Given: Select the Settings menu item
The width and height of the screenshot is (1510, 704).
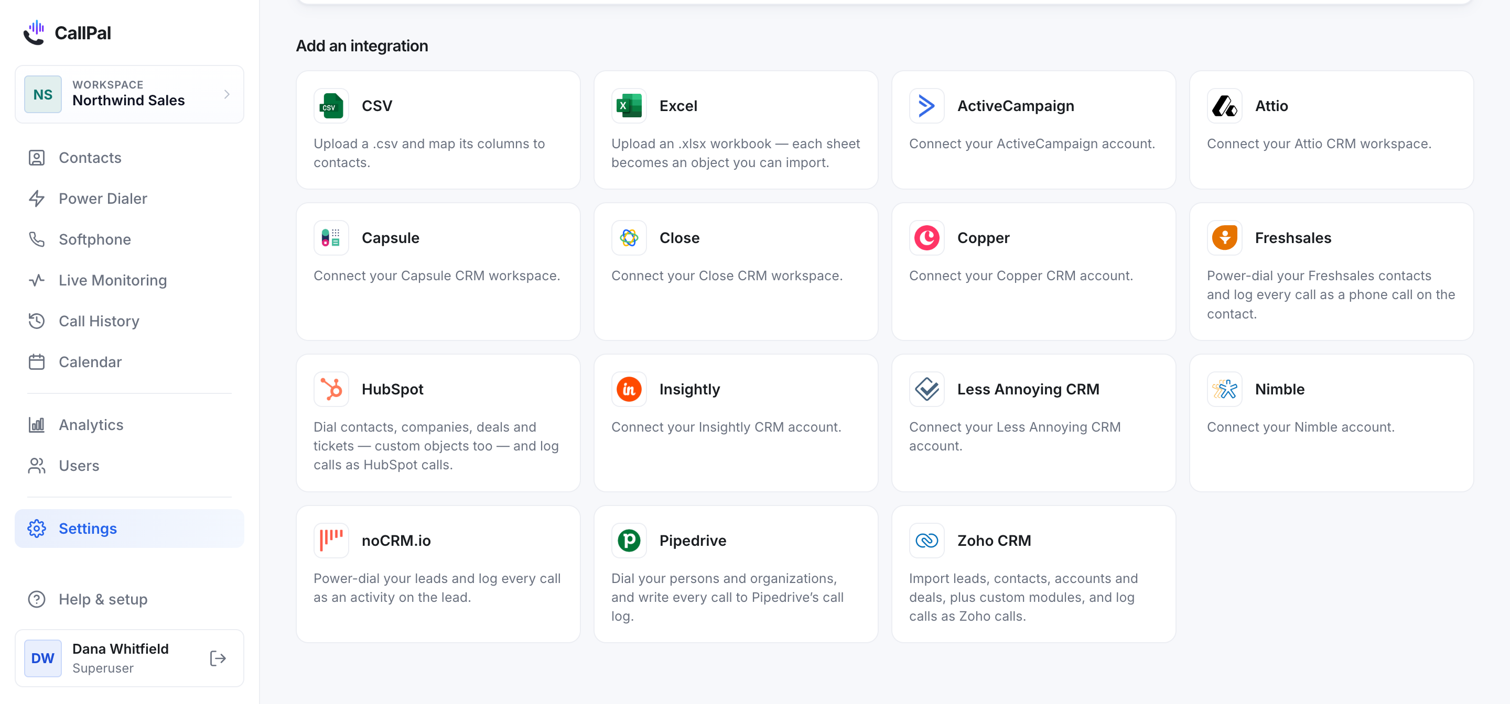Looking at the screenshot, I should point(130,529).
